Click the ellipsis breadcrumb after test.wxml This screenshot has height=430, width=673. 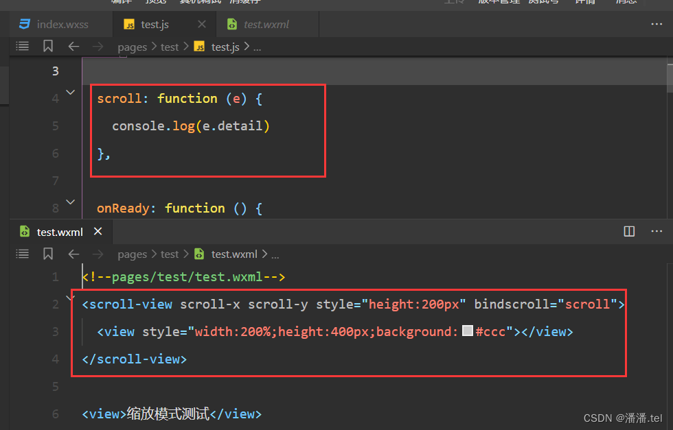[x=275, y=256]
